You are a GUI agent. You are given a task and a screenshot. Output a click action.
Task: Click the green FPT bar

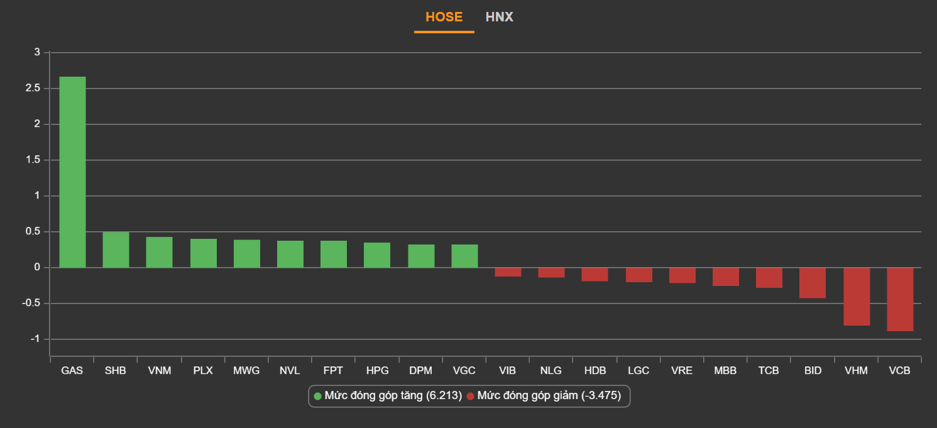[333, 255]
